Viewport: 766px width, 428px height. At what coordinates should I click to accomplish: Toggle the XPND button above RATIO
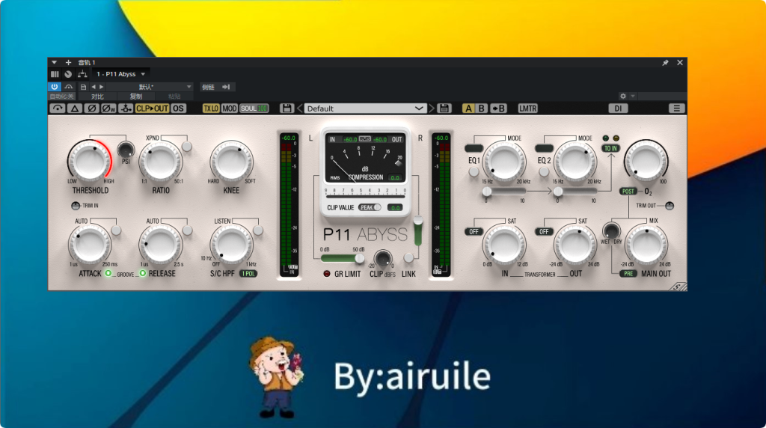point(186,146)
